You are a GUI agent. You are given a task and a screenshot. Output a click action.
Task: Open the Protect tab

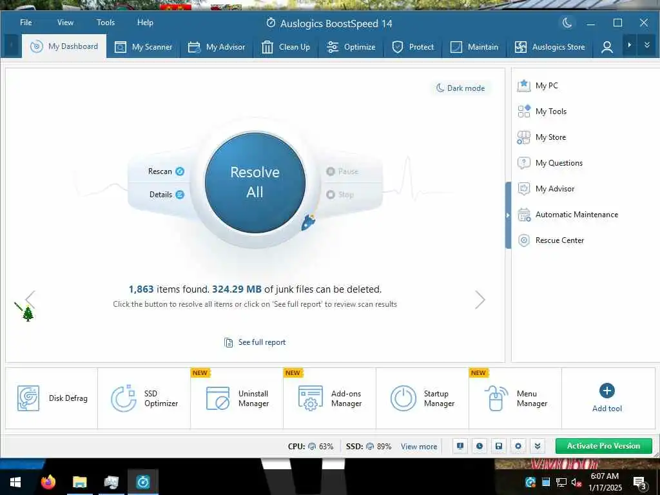[412, 46]
